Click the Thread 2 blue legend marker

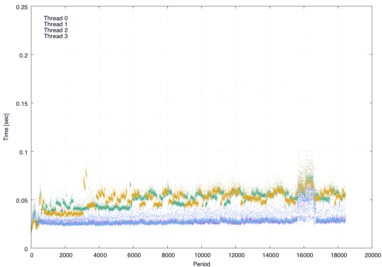coord(79,29)
